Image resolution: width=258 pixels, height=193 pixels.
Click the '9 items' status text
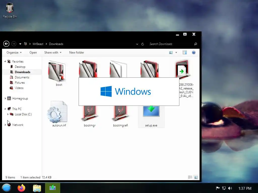(10, 177)
